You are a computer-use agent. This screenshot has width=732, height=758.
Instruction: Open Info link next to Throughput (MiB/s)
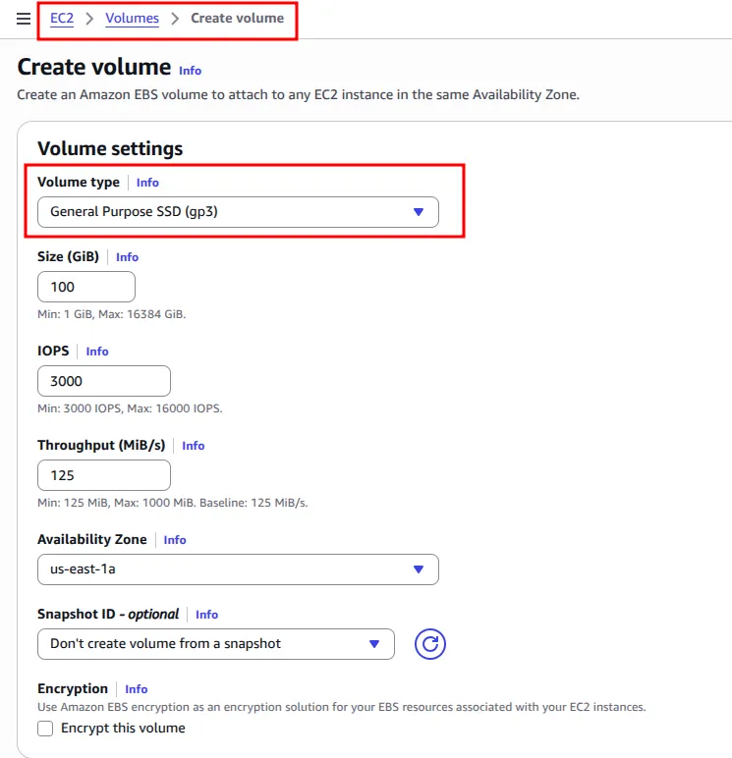point(193,446)
